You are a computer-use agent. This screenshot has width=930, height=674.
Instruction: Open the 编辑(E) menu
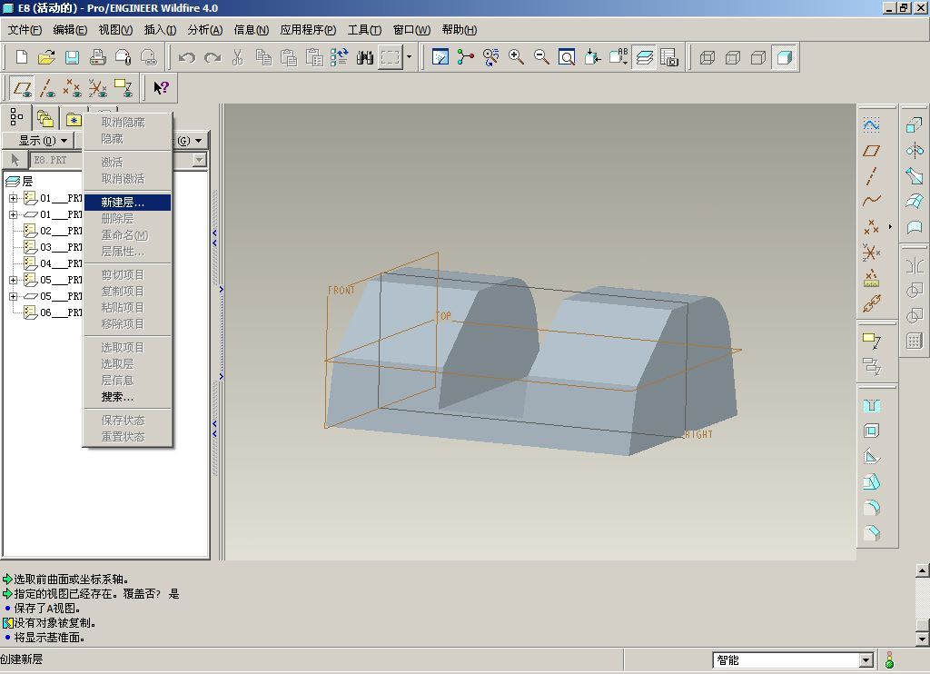point(70,30)
